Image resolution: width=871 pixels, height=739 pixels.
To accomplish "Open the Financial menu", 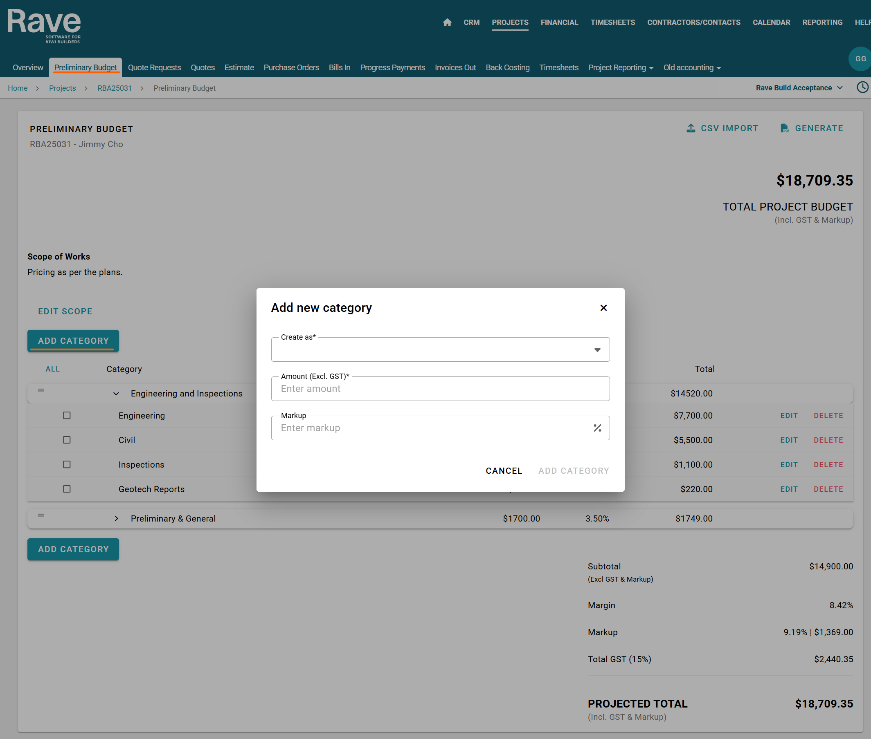I will [559, 22].
